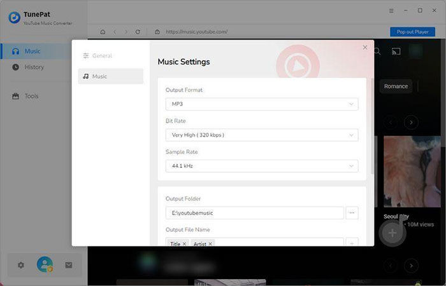Open the user account avatar icon
Screen dimensions: 446x286
[45, 264]
